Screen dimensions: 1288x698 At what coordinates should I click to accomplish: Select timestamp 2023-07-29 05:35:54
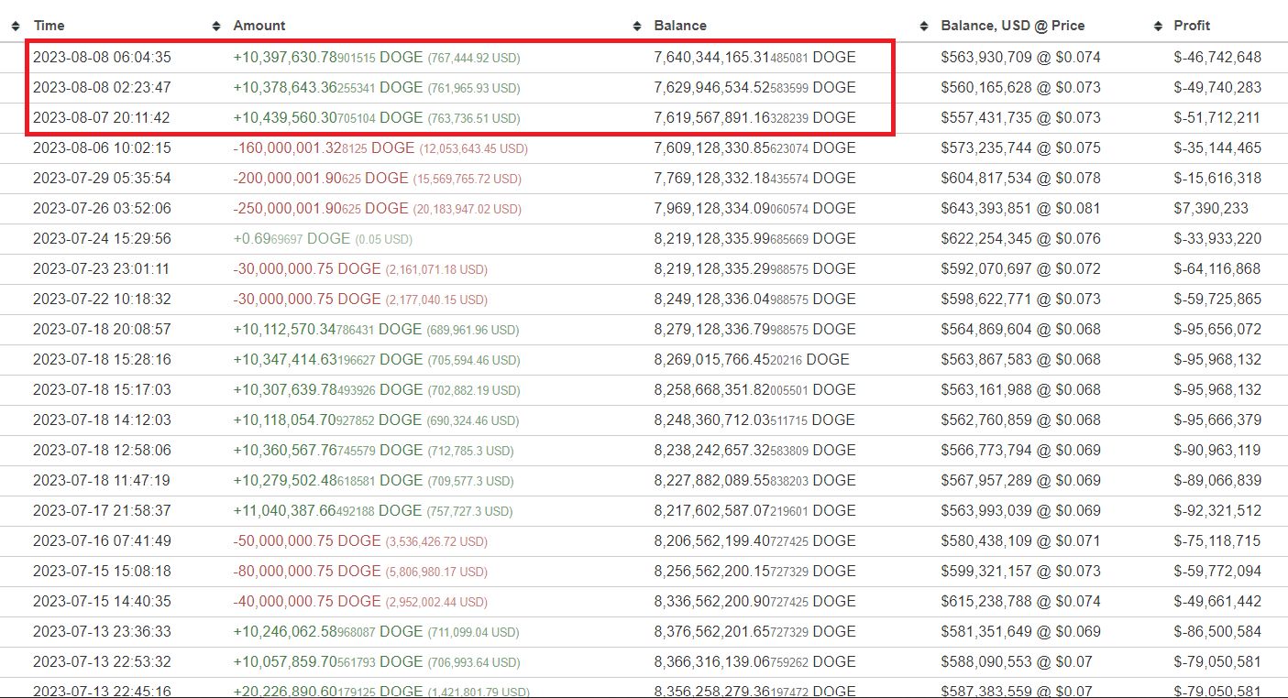click(x=102, y=178)
